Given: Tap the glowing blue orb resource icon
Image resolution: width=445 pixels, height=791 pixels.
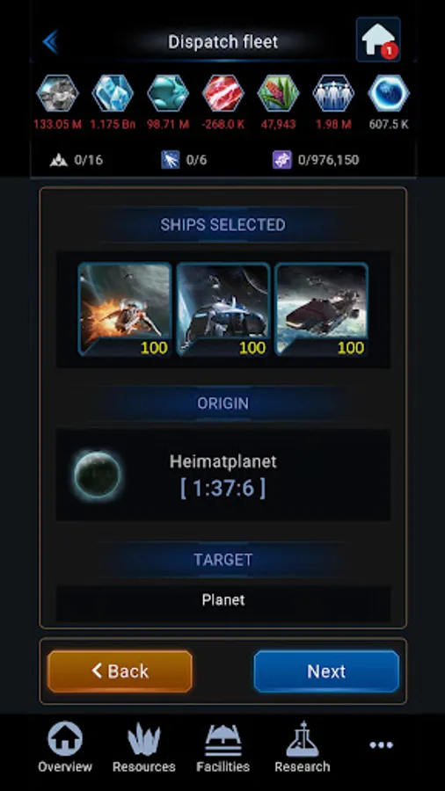Looking at the screenshot, I should tap(389, 93).
